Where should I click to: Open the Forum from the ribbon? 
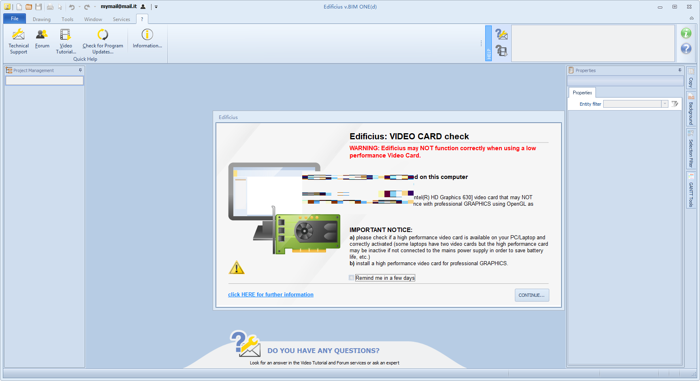tap(42, 38)
